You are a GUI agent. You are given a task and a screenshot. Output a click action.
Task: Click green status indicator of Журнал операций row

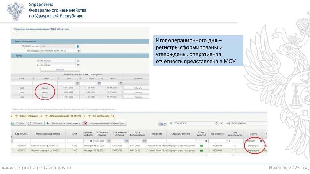pyautogui.click(x=201, y=151)
